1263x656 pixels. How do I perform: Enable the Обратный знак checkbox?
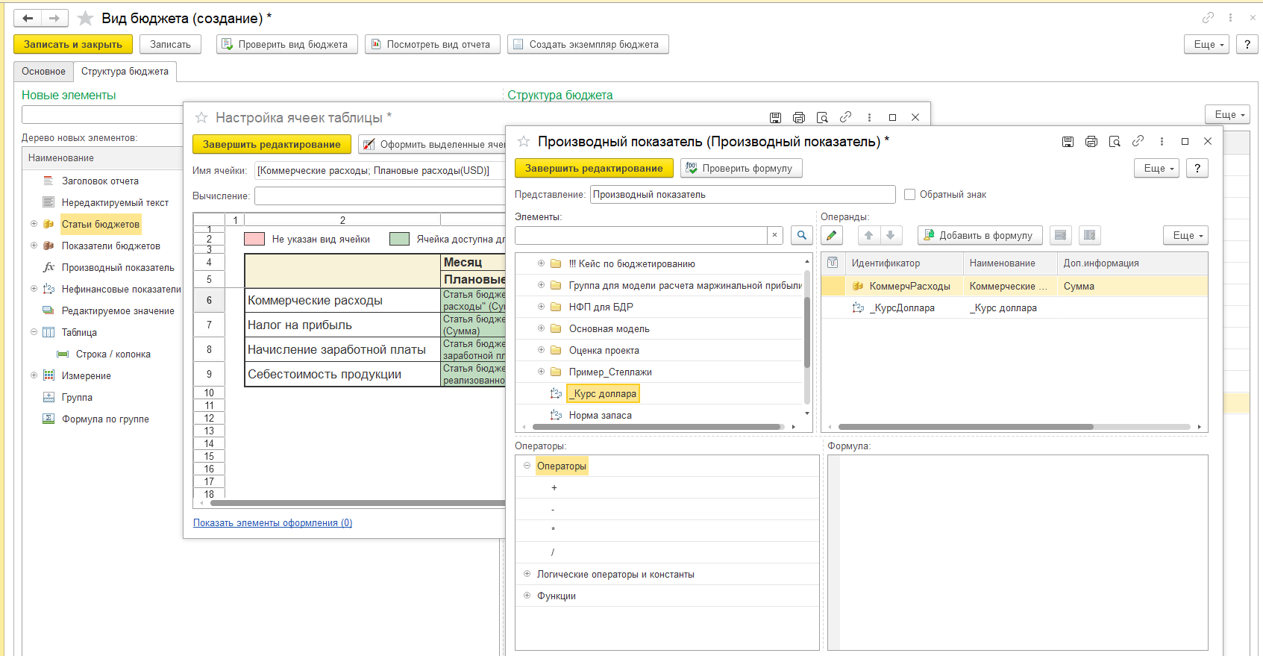(x=909, y=195)
